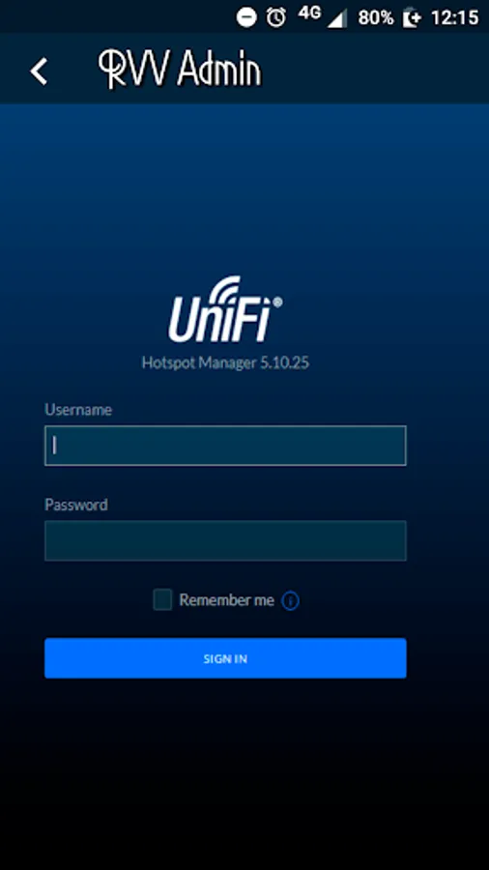
Task: Click the Remember me label text
Action: pyautogui.click(x=227, y=599)
